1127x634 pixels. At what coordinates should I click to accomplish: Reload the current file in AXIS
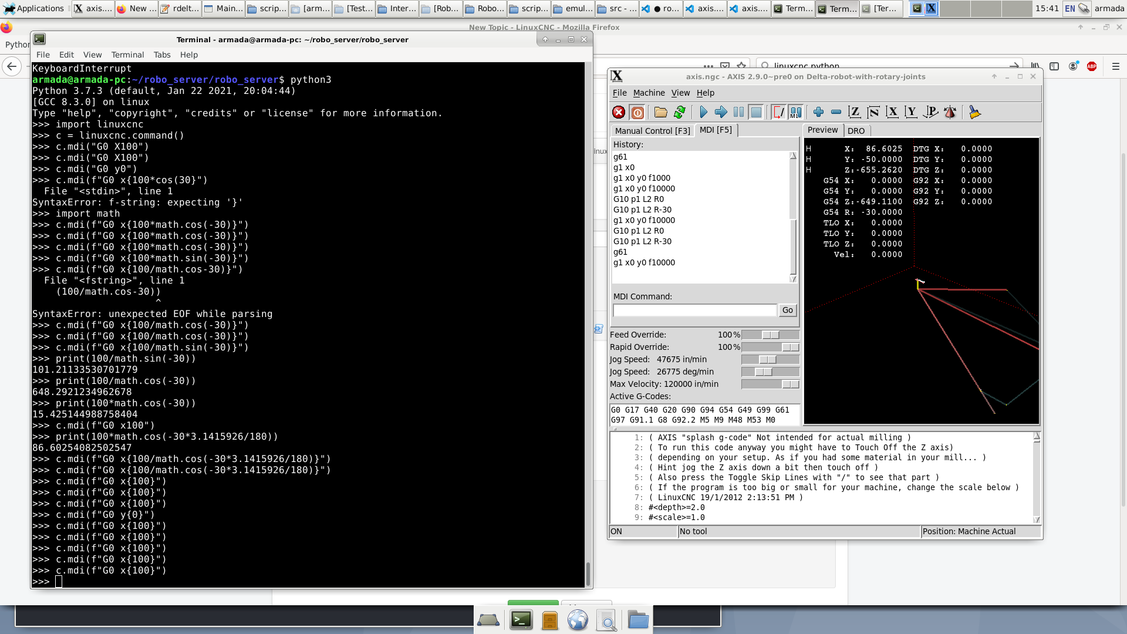tap(680, 112)
